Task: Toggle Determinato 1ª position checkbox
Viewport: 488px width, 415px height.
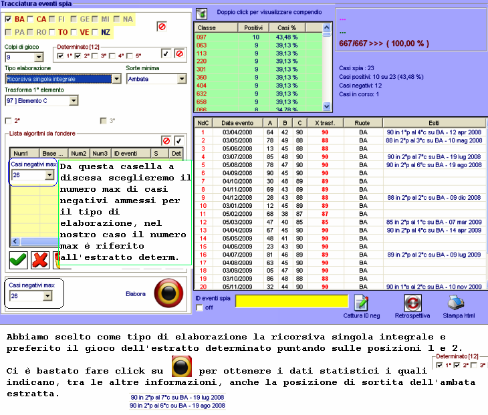Action: click(61, 55)
